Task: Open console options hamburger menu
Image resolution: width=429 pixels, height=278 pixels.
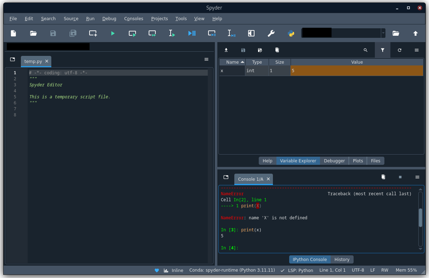Action: [x=417, y=177]
